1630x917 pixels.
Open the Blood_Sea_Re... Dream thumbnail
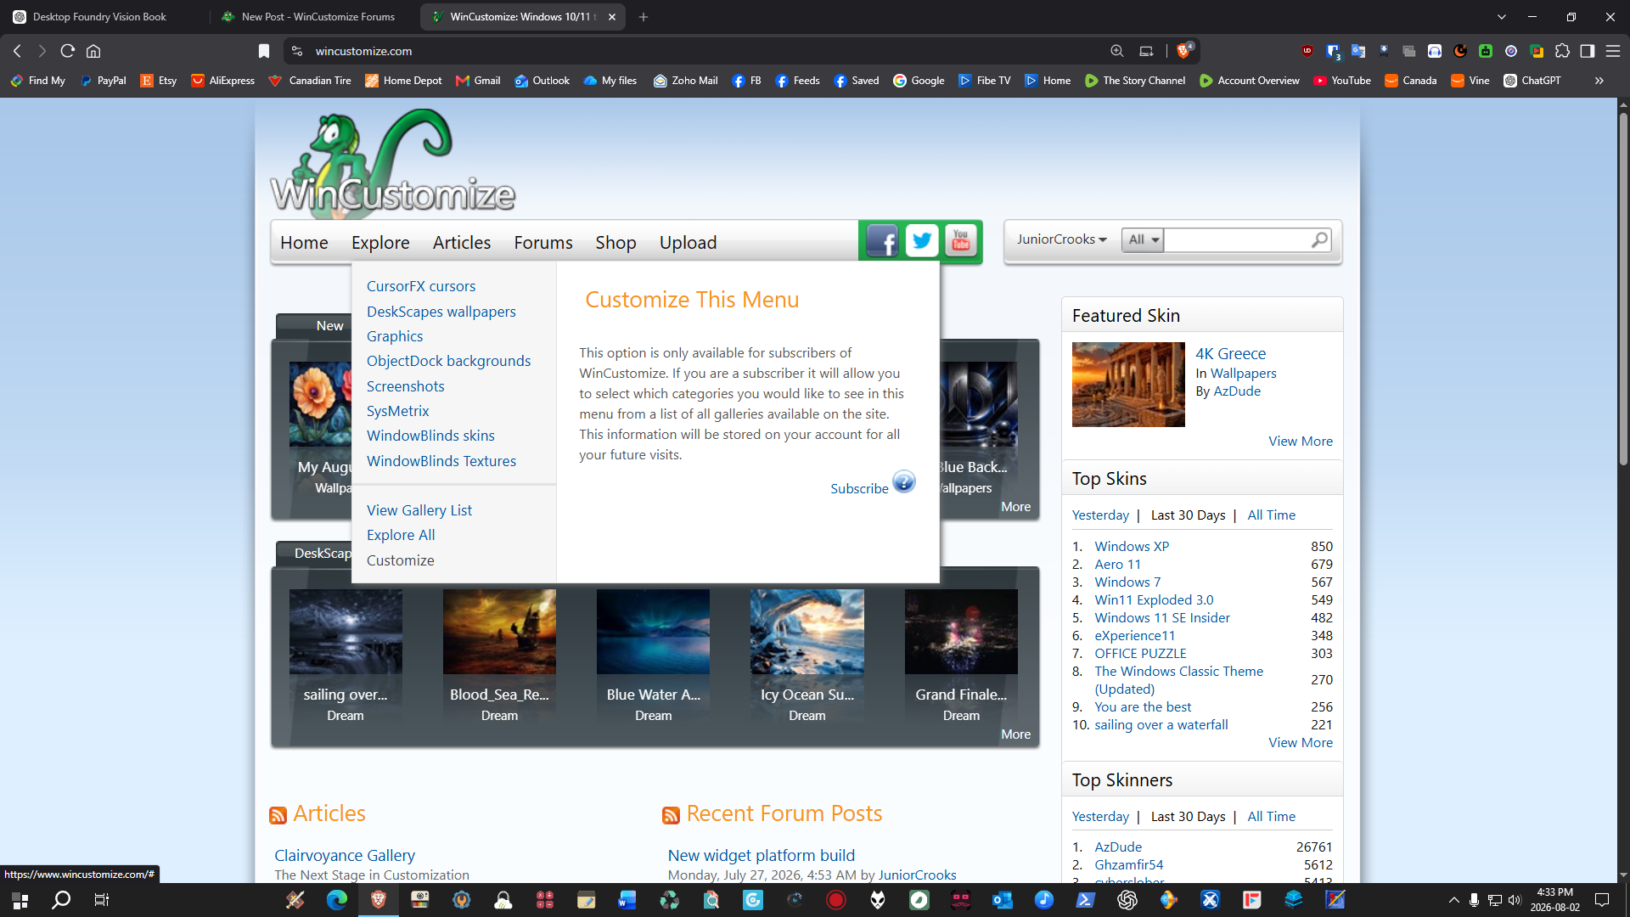point(499,632)
